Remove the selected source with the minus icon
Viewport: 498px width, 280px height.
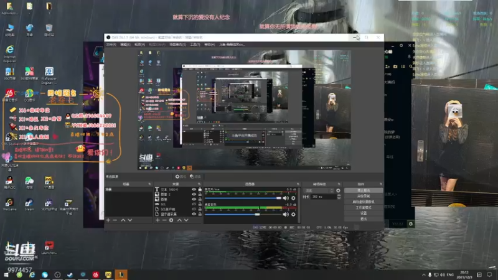[x=164, y=220]
